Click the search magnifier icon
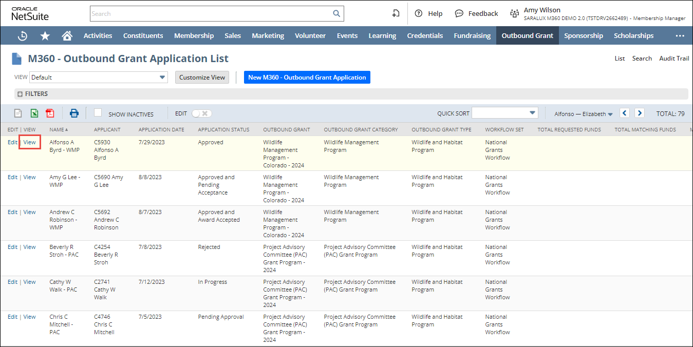Screen dimensions: 693x347 336,14
